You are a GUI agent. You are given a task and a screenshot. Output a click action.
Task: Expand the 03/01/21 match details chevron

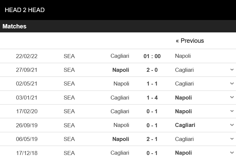tap(232, 98)
